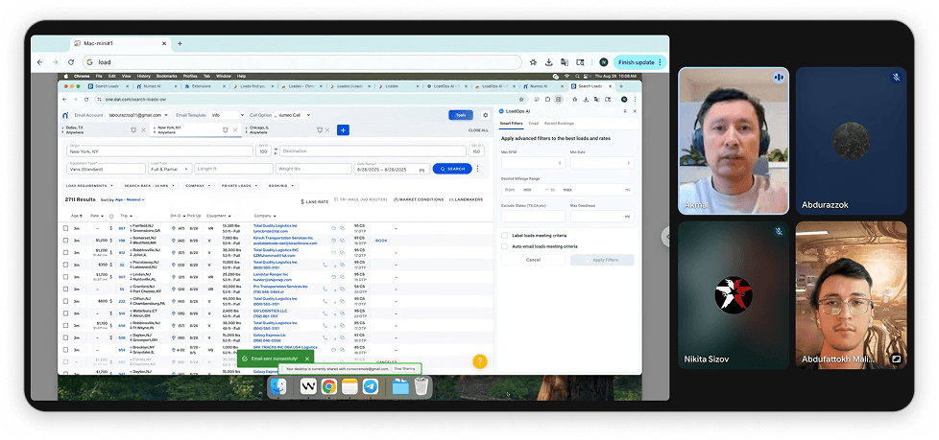Bookmark page with outer browser star icon

pos(533,62)
